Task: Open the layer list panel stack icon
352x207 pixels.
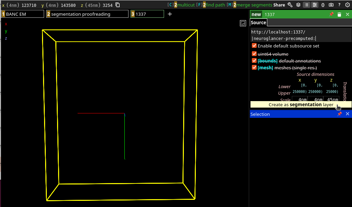Action: click(x=298, y=5)
